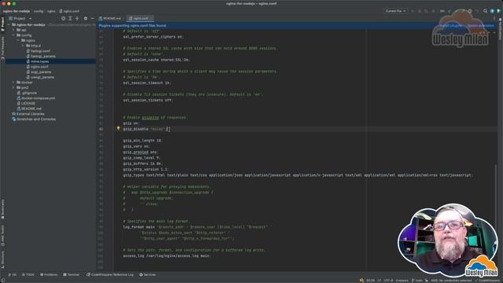The height and width of the screenshot is (283, 503).
Task: Click the Expand All icon in Project panel
Action: [x=70, y=19]
